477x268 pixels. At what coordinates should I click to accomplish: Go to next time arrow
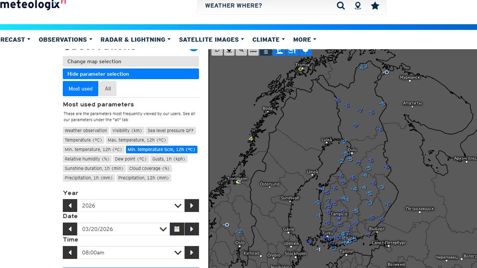point(192,252)
